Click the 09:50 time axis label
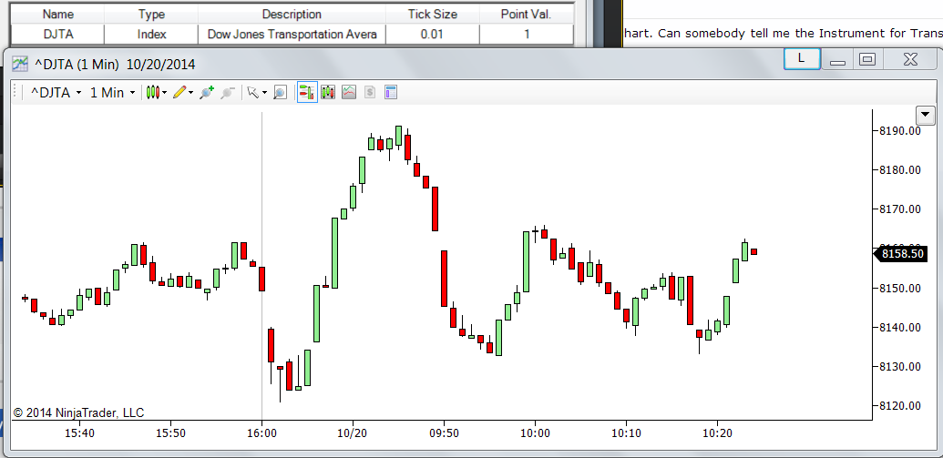This screenshot has height=458, width=943. 444,433
